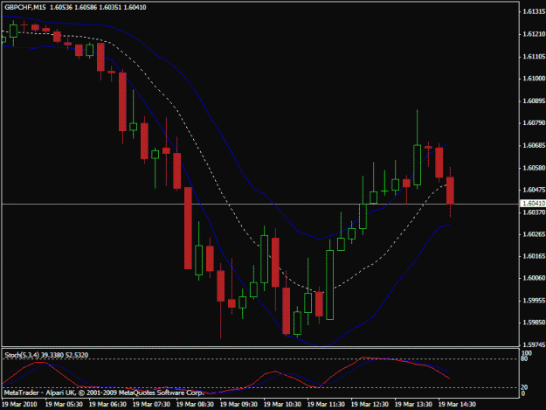Click price level 1.59745 on the scale
This screenshot has width=546, height=410.
pos(534,344)
